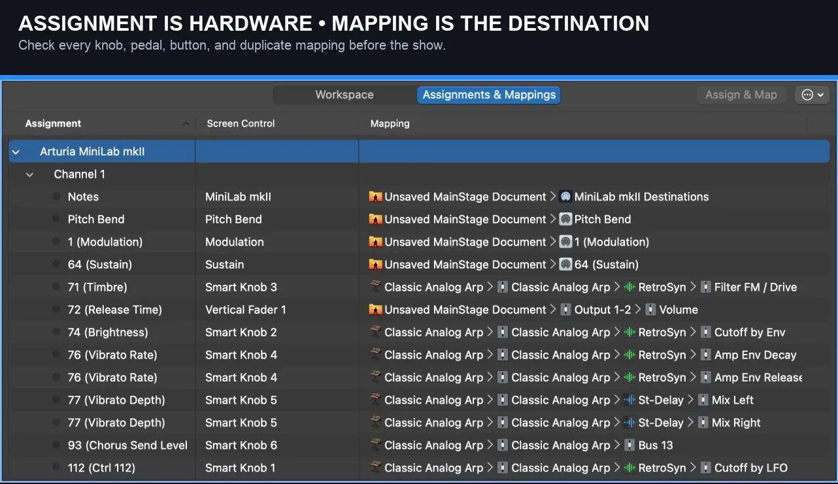Click the RetroSyn icon in Filter FM / Drive row
The height and width of the screenshot is (484, 838).
click(x=629, y=287)
